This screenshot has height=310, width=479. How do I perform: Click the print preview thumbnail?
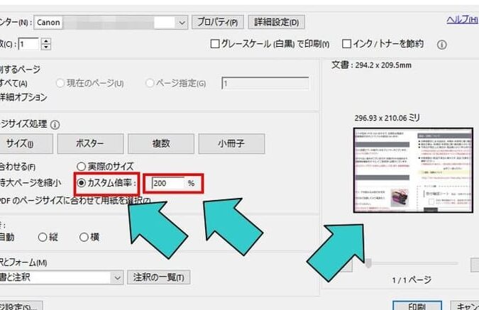coord(413,170)
